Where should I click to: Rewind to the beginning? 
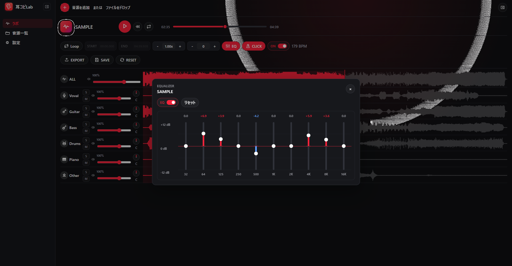tap(138, 27)
